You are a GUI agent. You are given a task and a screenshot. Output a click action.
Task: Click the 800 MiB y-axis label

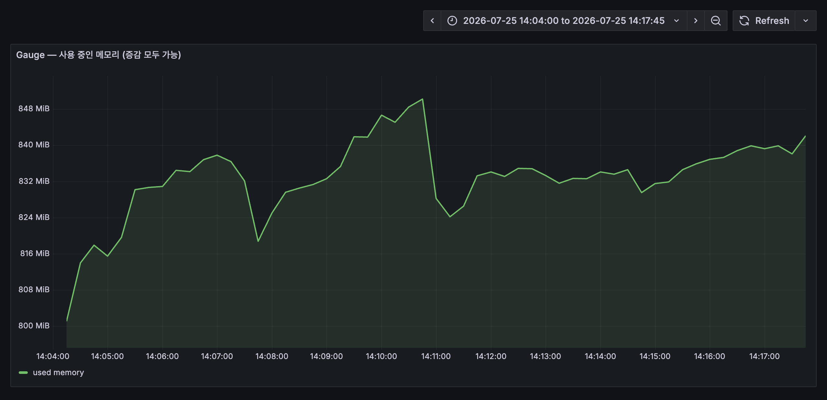click(x=34, y=326)
